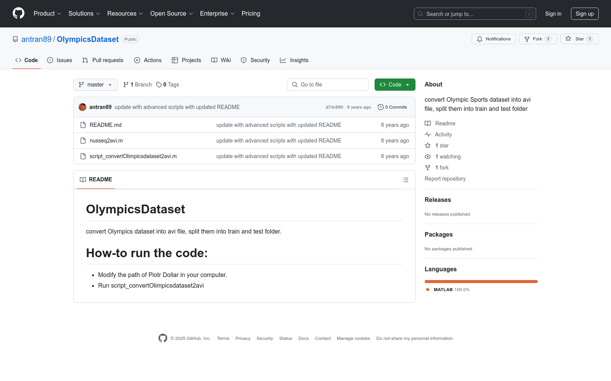
Task: Click the branch icon beside 1 Branch
Action: [126, 85]
